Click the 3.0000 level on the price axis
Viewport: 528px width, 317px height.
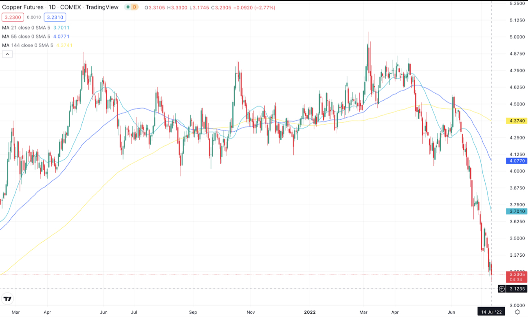[x=517, y=305]
